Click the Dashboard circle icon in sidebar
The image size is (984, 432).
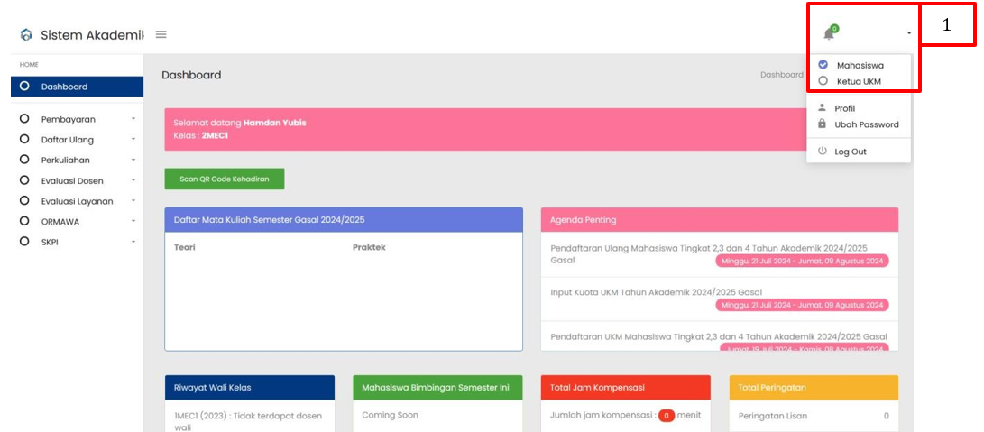24,87
